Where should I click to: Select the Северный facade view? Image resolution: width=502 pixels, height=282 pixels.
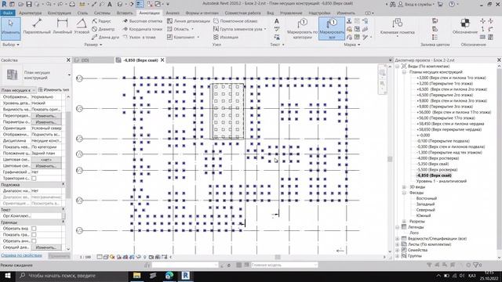[x=425, y=210]
